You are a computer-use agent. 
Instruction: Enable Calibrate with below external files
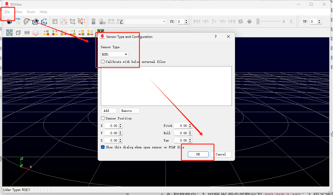coord(103,62)
